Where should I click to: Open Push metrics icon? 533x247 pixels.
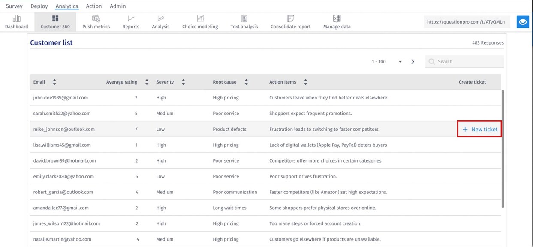(x=96, y=18)
